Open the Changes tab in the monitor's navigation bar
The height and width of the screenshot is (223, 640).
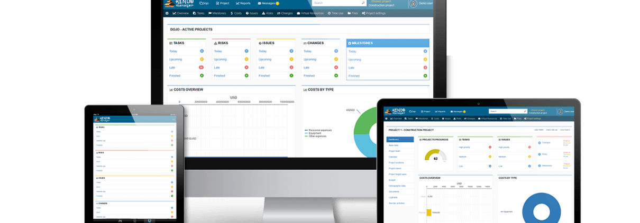[x=285, y=13]
